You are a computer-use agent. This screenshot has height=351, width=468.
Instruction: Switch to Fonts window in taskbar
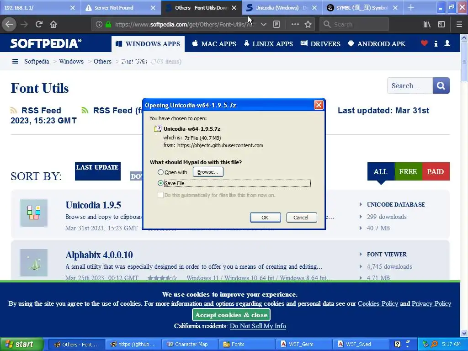click(x=247, y=345)
